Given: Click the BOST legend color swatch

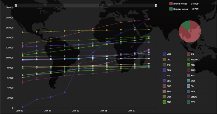Looking at the screenshot, I should [x=188, y=91].
